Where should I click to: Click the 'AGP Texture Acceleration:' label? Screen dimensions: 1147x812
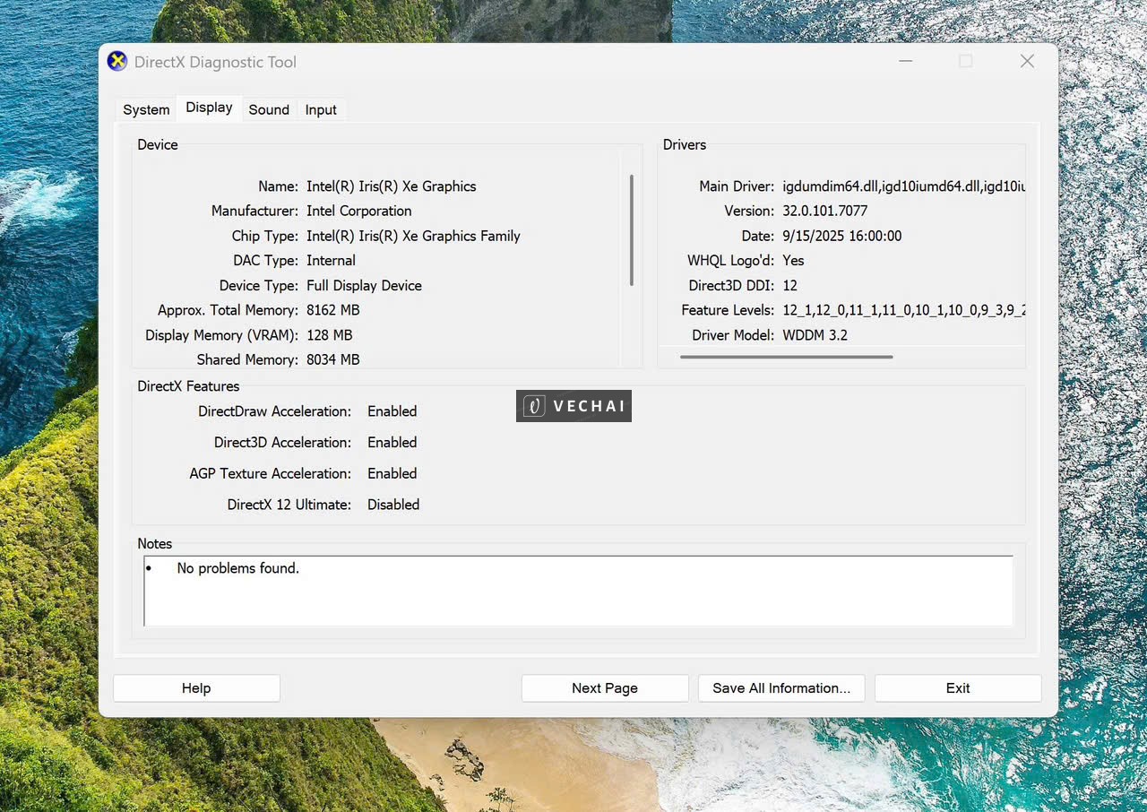coord(271,473)
